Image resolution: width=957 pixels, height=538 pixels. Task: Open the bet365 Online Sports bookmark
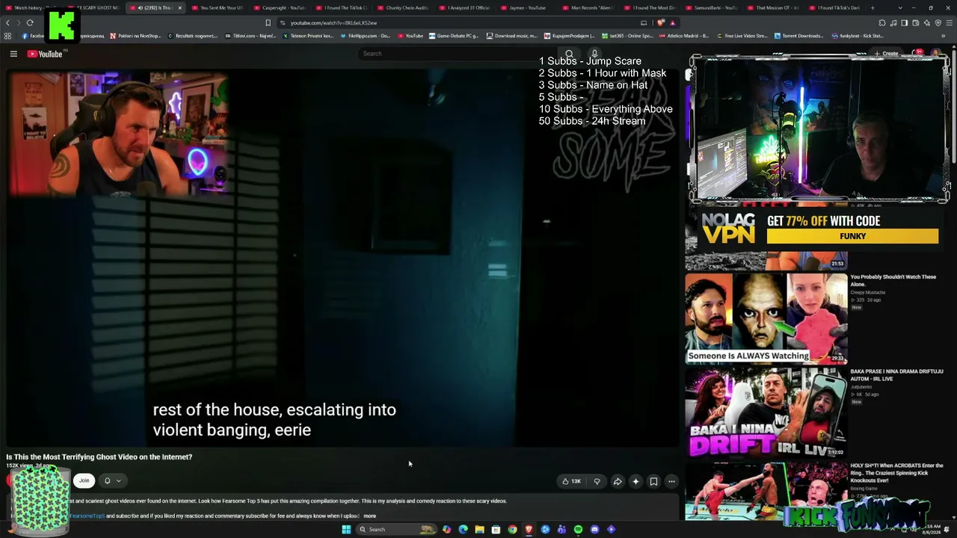point(627,36)
